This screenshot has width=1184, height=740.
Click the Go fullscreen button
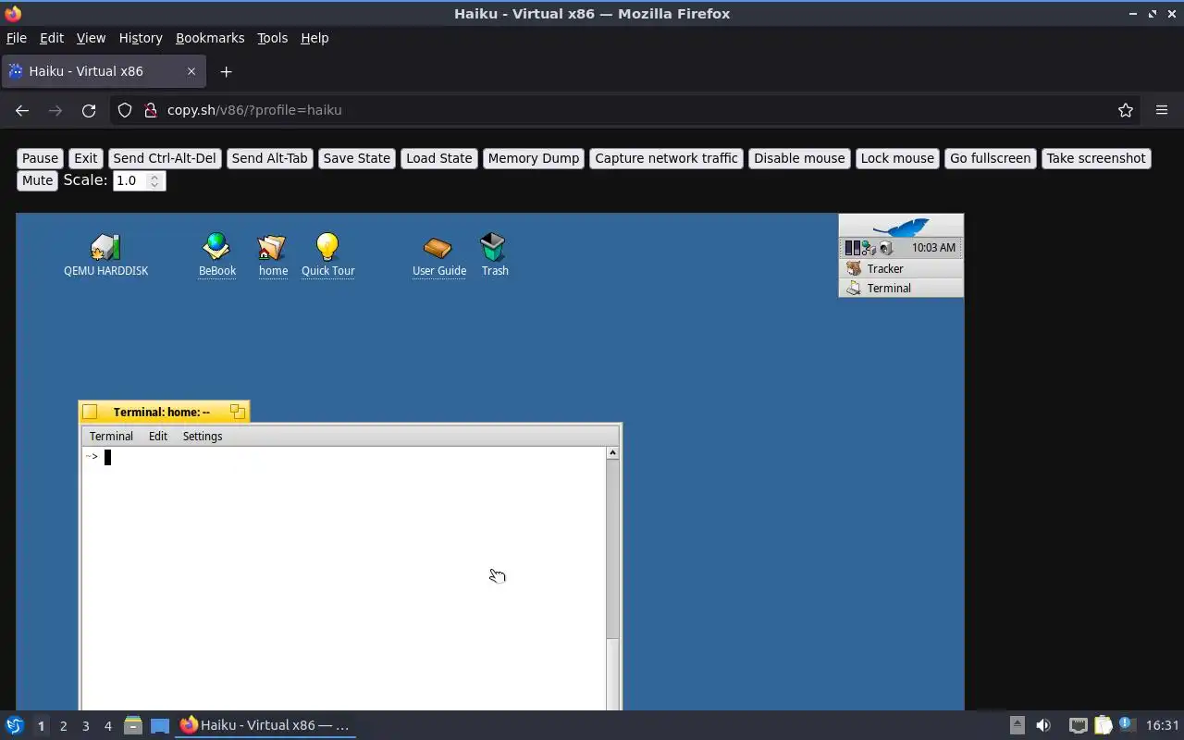pos(990,158)
